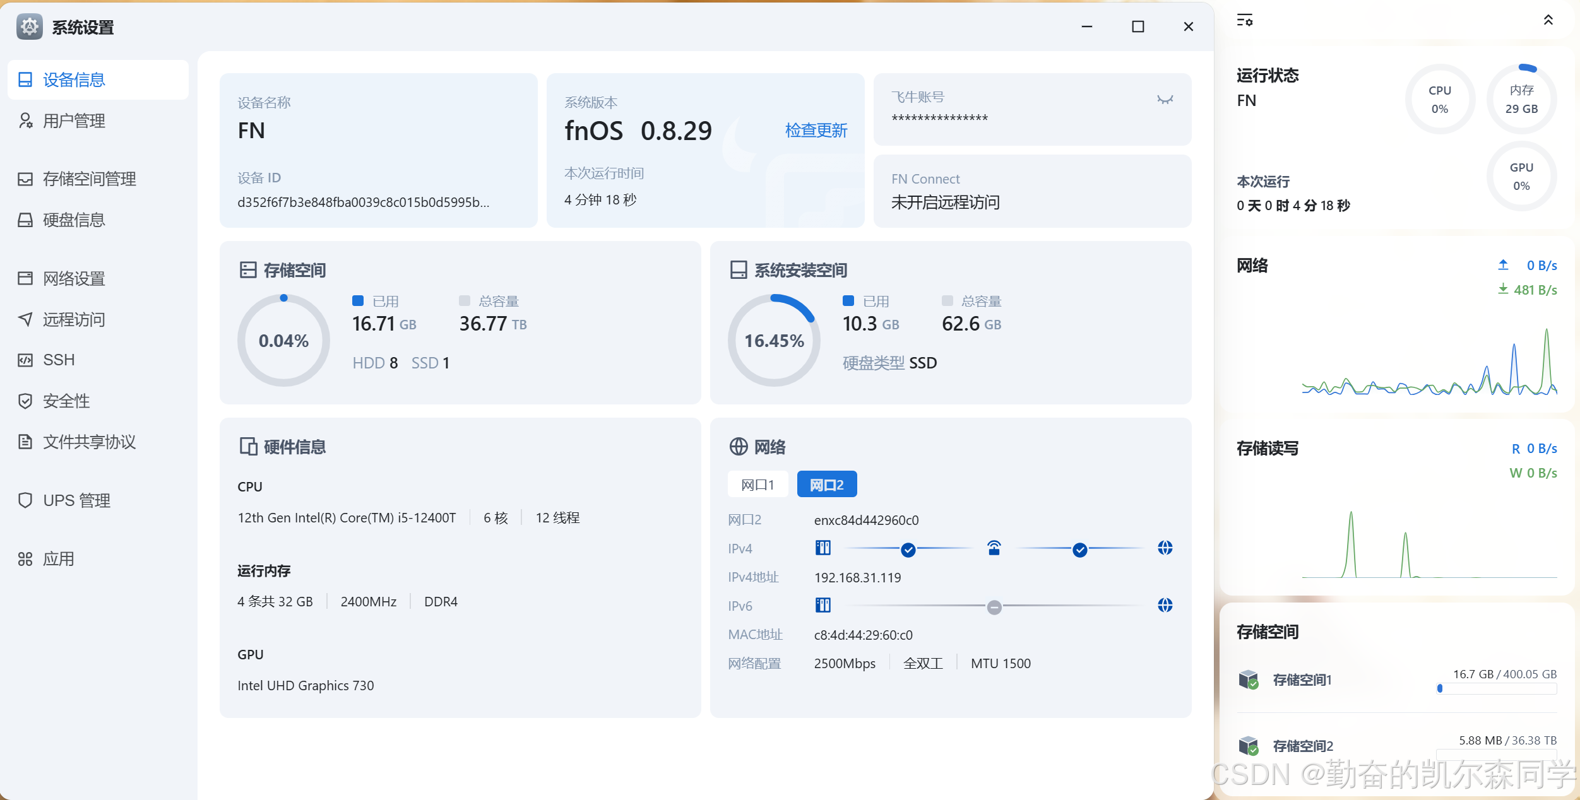1580x800 pixels.
Task: Go to 硬盘信息 page
Action: tap(73, 220)
